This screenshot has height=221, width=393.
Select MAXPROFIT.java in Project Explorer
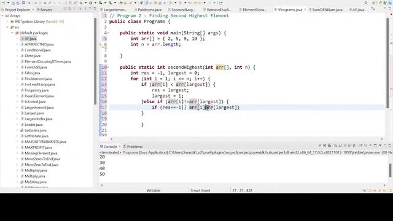pos(38,147)
